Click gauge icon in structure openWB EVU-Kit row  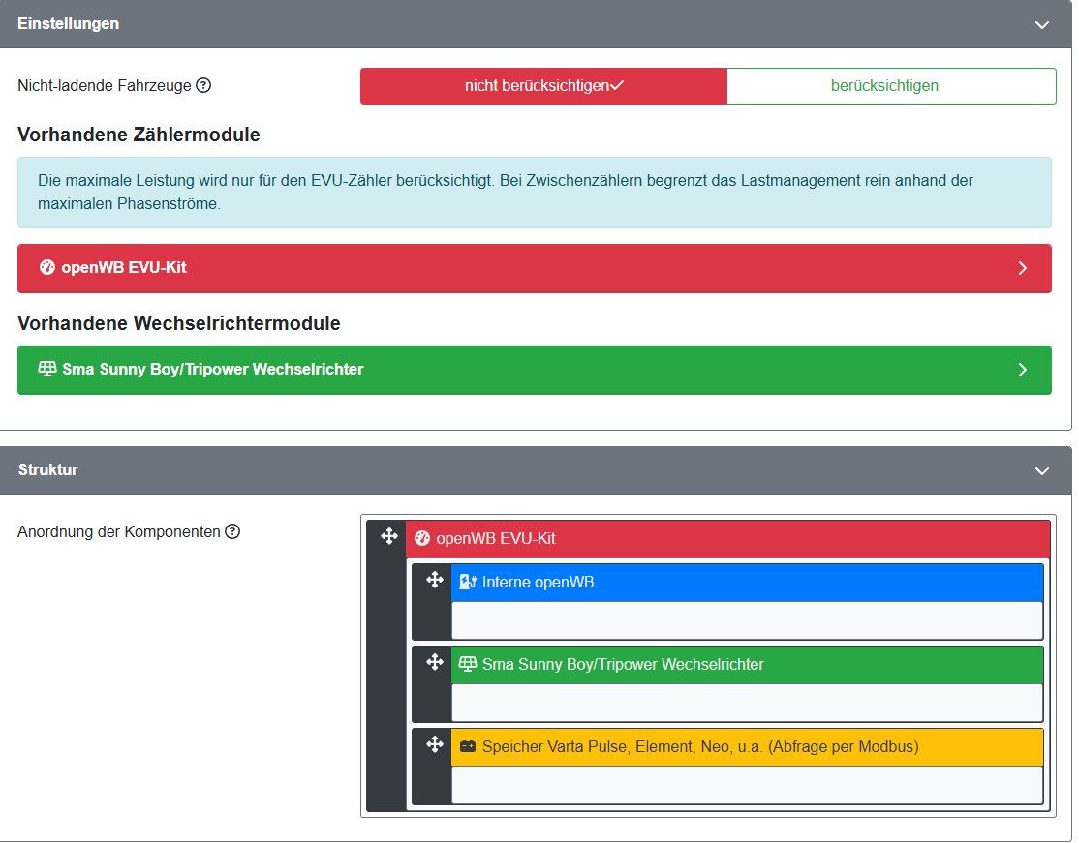[422, 538]
